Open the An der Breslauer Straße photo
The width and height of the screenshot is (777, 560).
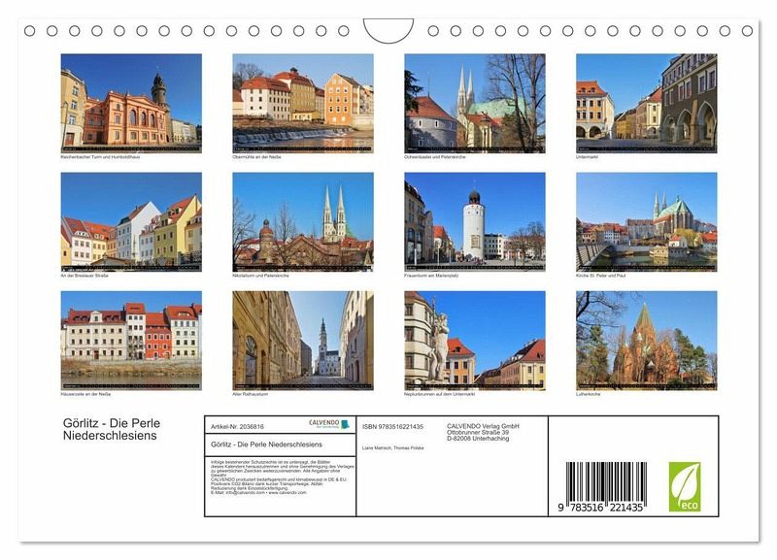coord(131,222)
